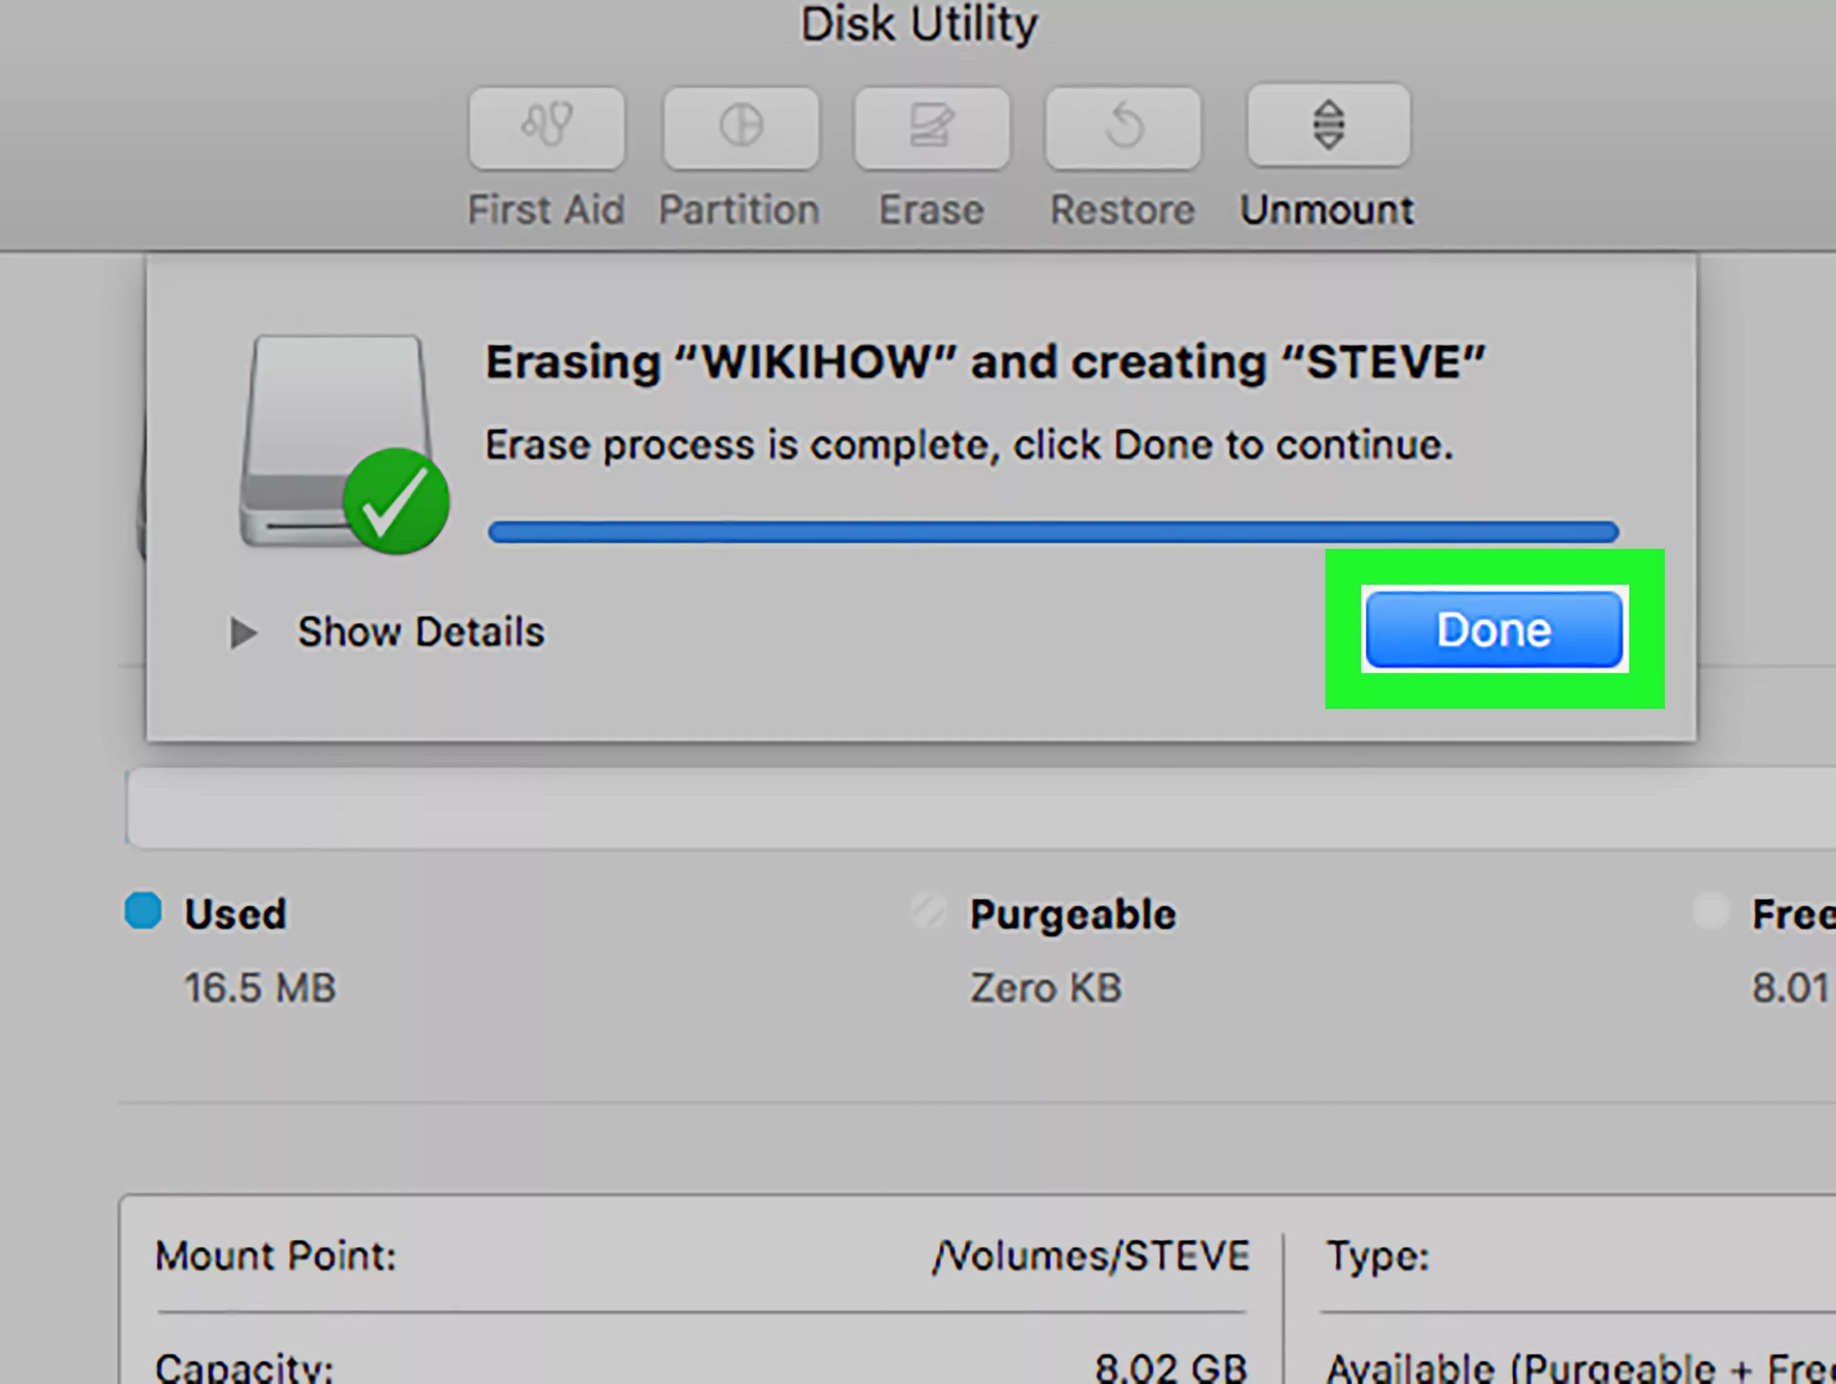
Task: Click the Free legend dot
Action: click(x=1710, y=911)
